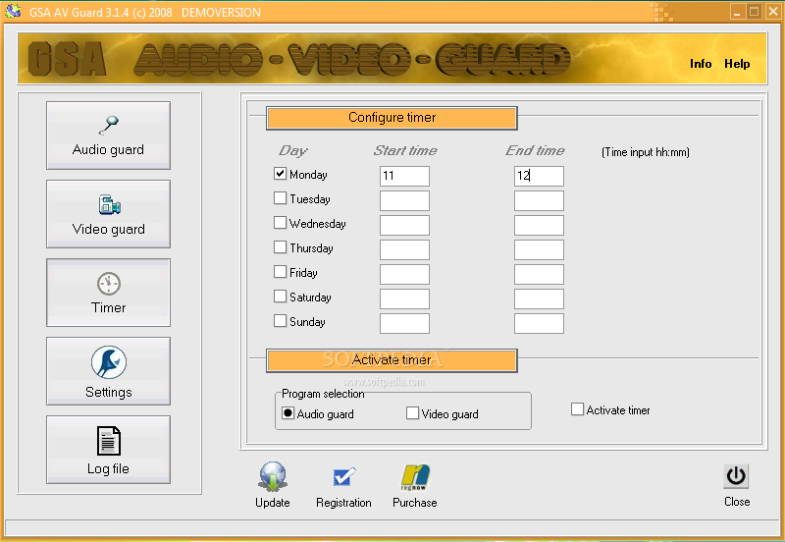Image resolution: width=785 pixels, height=542 pixels.
Task: Click the Purchase regnow icon
Action: pyautogui.click(x=414, y=477)
